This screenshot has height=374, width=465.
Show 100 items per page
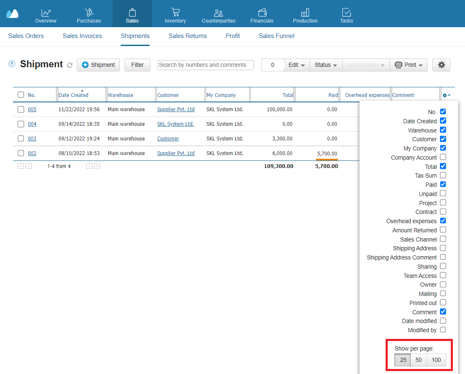point(436,360)
